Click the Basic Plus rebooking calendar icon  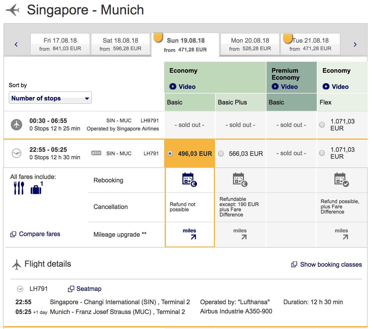[x=240, y=180]
